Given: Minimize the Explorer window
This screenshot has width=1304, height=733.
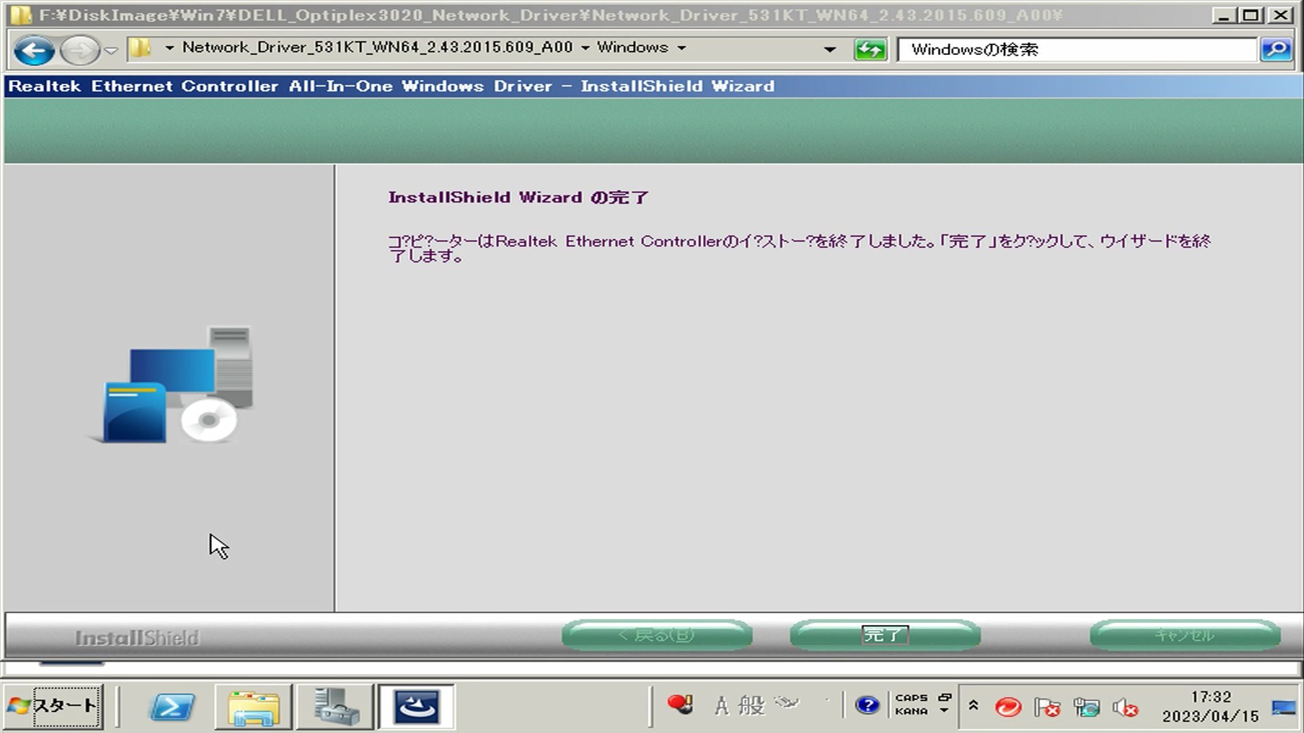Looking at the screenshot, I should 1223,15.
